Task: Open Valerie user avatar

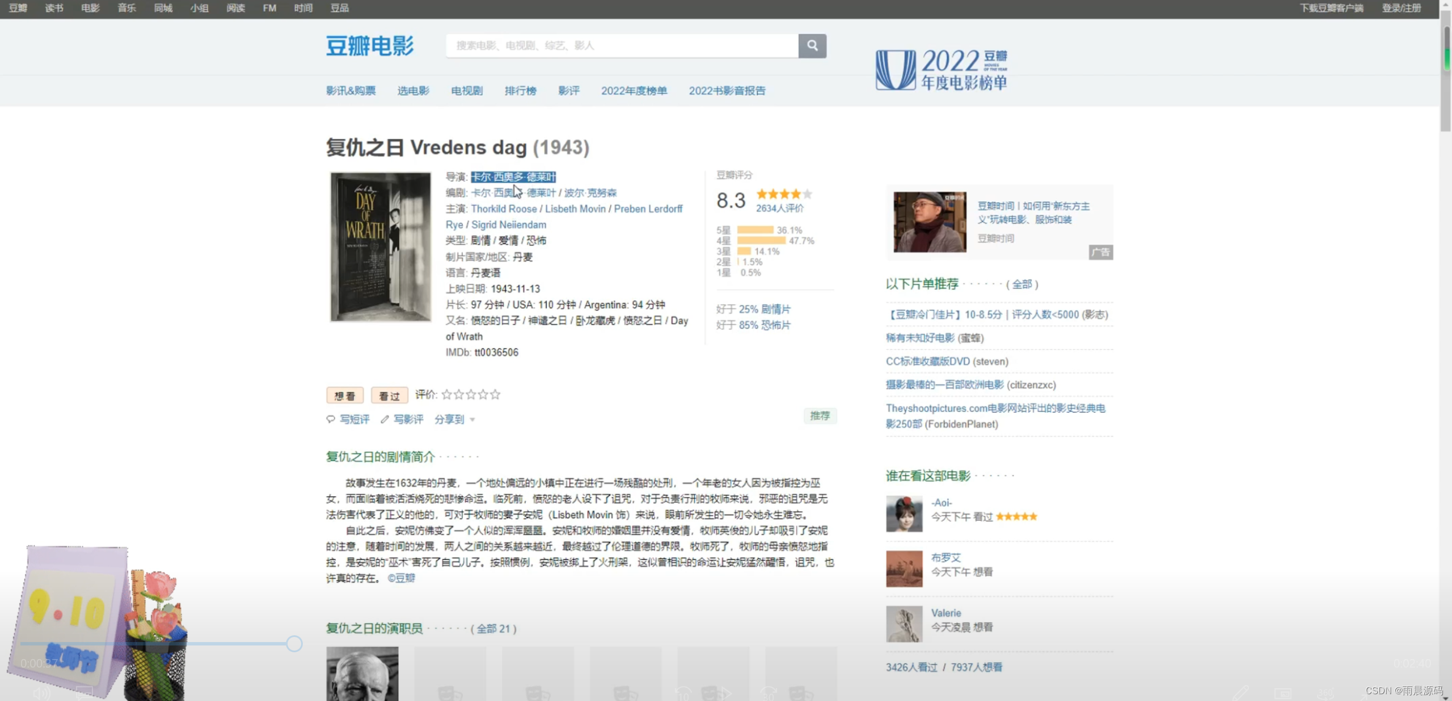Action: pyautogui.click(x=904, y=624)
